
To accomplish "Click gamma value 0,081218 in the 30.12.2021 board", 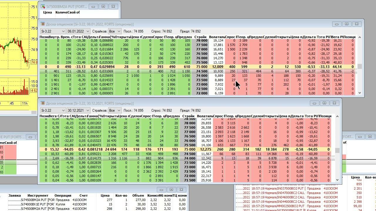I will (x=95, y=149).
